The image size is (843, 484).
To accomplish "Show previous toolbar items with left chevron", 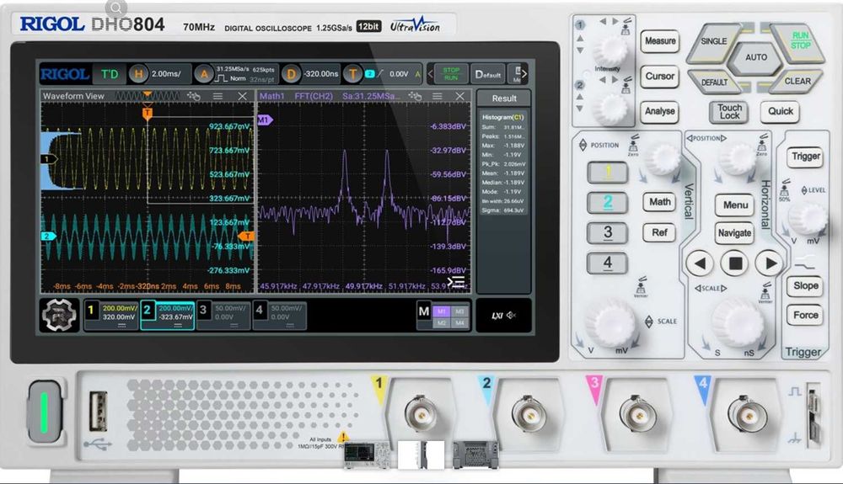I will click(430, 74).
